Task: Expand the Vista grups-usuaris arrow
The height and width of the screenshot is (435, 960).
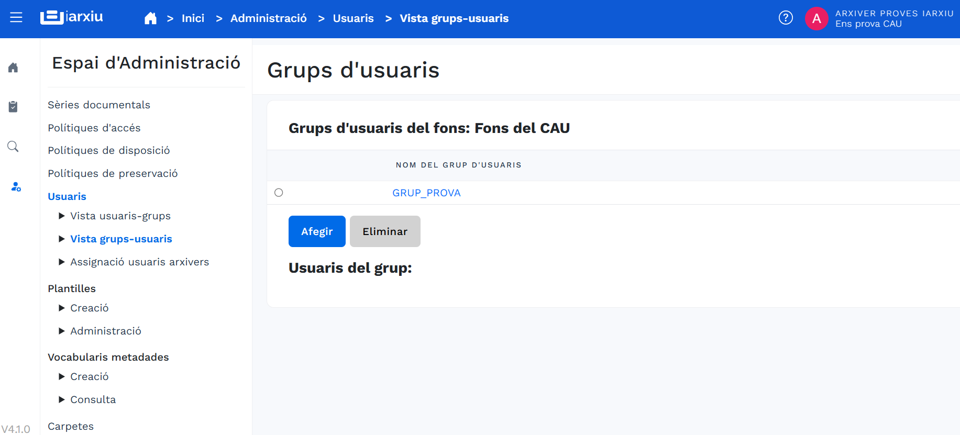Action: pyautogui.click(x=62, y=239)
